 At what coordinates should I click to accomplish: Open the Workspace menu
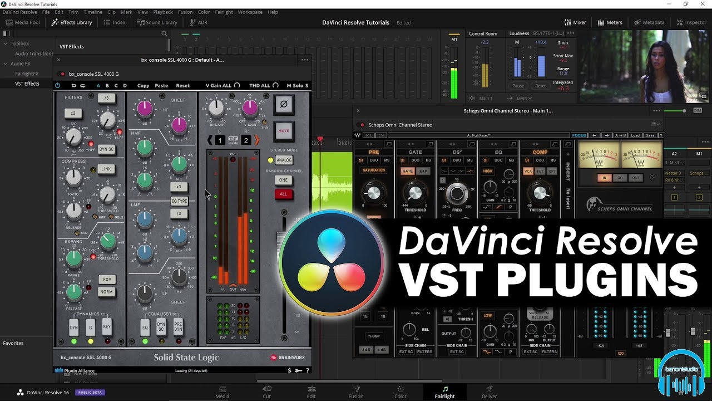(250, 12)
